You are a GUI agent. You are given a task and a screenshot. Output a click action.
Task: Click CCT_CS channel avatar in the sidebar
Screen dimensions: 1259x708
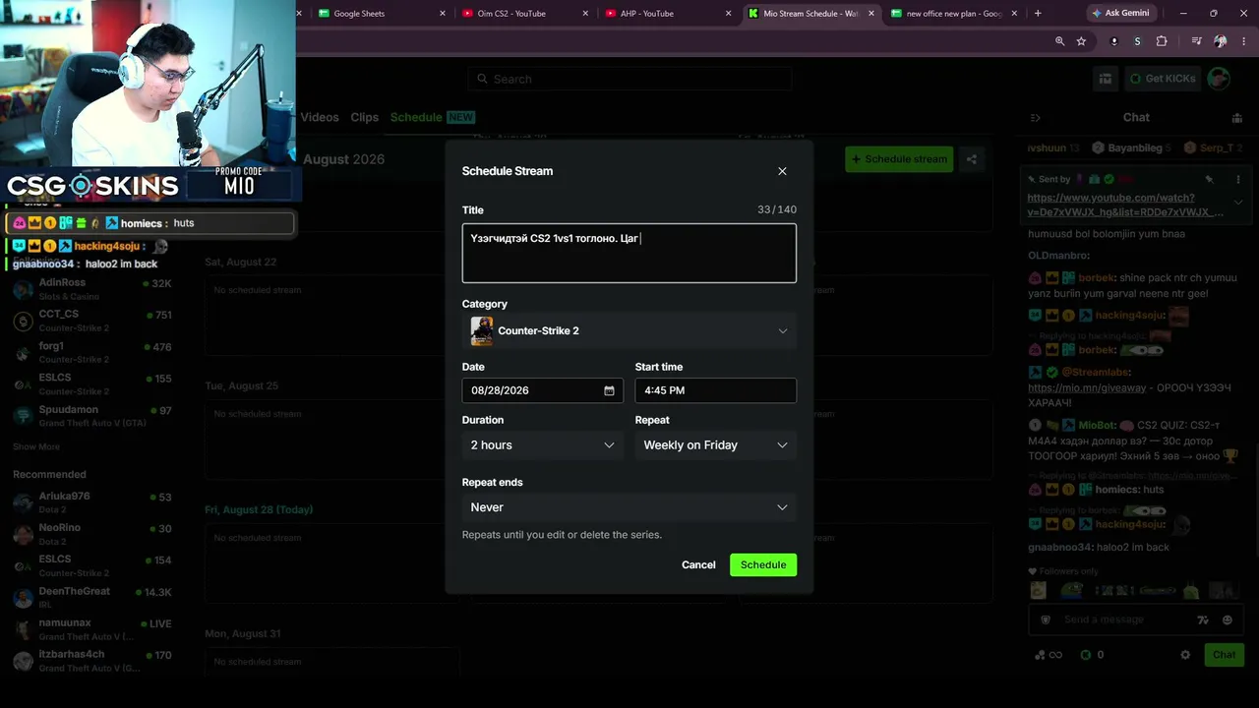point(24,322)
